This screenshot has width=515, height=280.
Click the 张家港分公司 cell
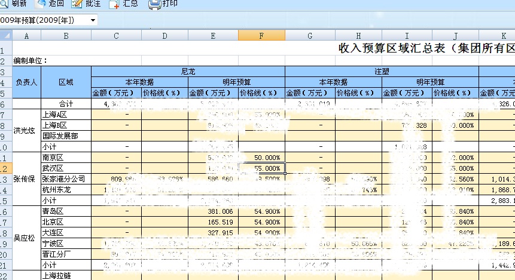[66, 179]
